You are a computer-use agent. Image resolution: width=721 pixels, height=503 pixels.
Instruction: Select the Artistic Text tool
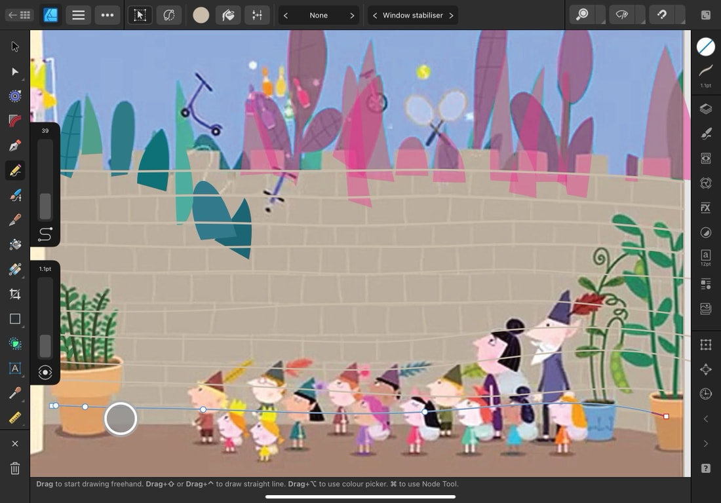tap(14, 368)
